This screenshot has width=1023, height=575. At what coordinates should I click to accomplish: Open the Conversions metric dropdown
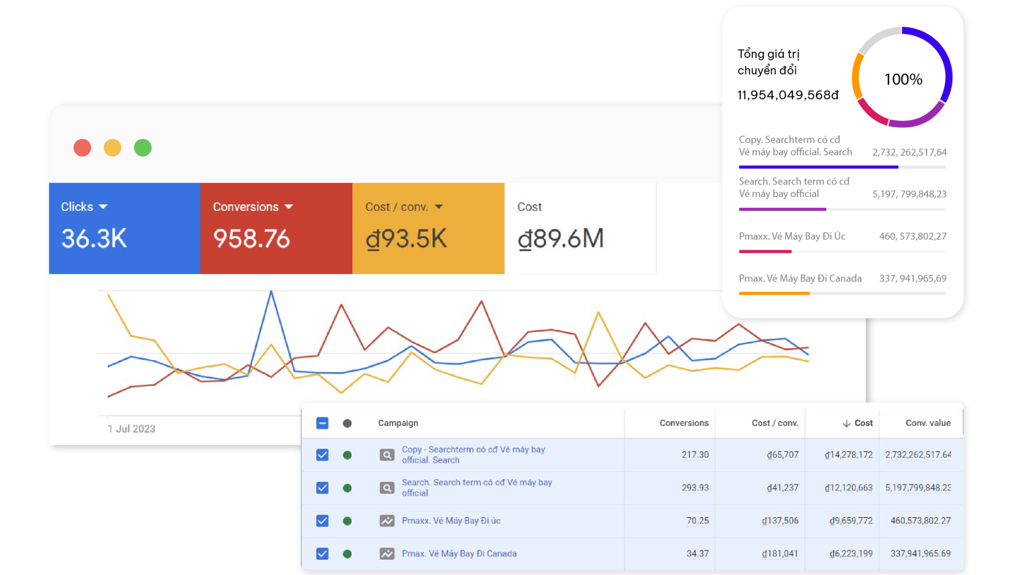288,207
